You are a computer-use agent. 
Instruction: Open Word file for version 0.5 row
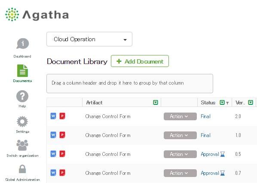pyautogui.click(x=53, y=154)
